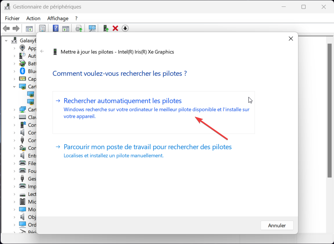The width and height of the screenshot is (334, 244).
Task: Select the 'Obj' tree item label
Action: 32,217
